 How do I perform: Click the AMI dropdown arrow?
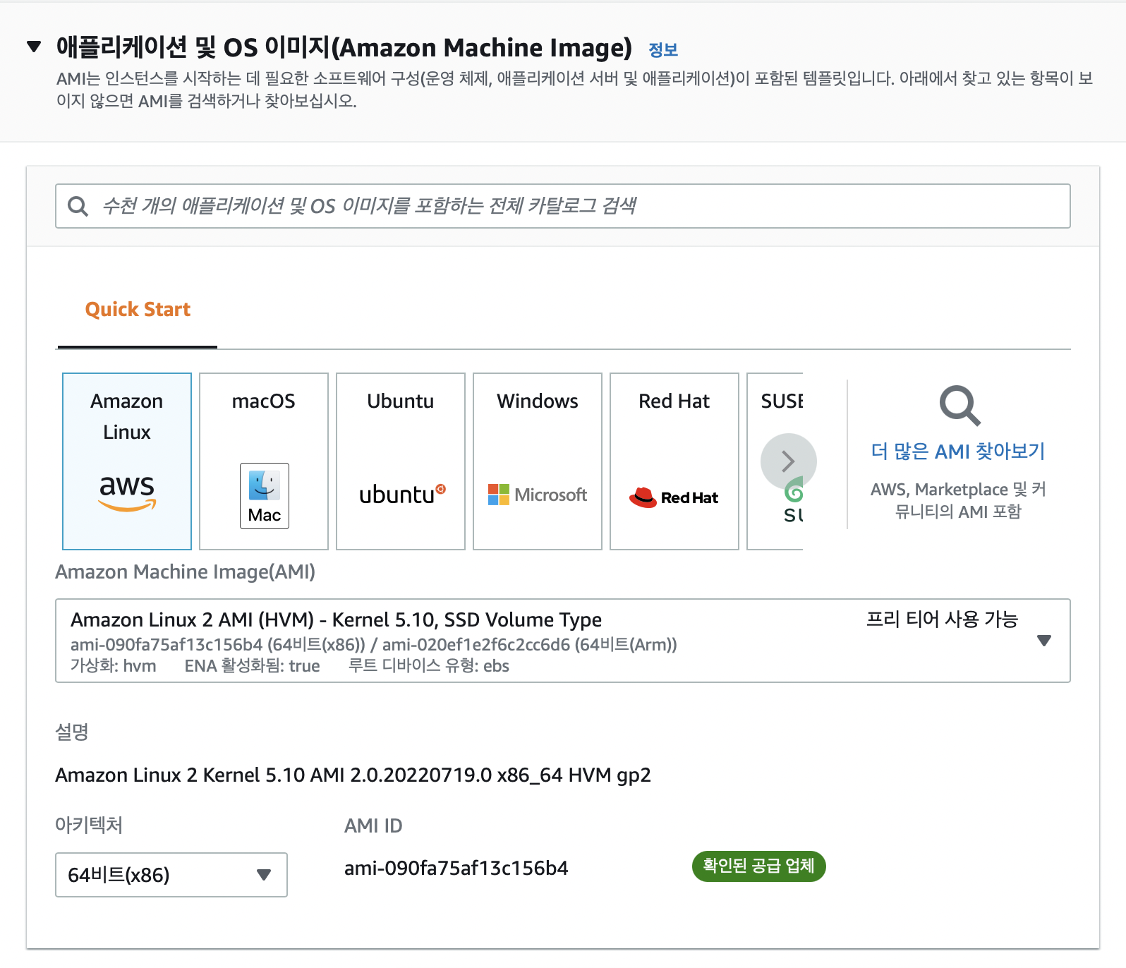tap(1045, 641)
